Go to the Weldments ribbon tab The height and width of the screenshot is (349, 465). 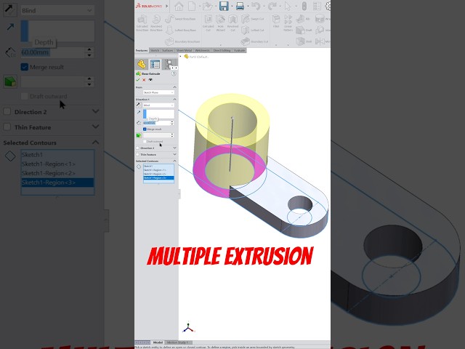tap(203, 50)
